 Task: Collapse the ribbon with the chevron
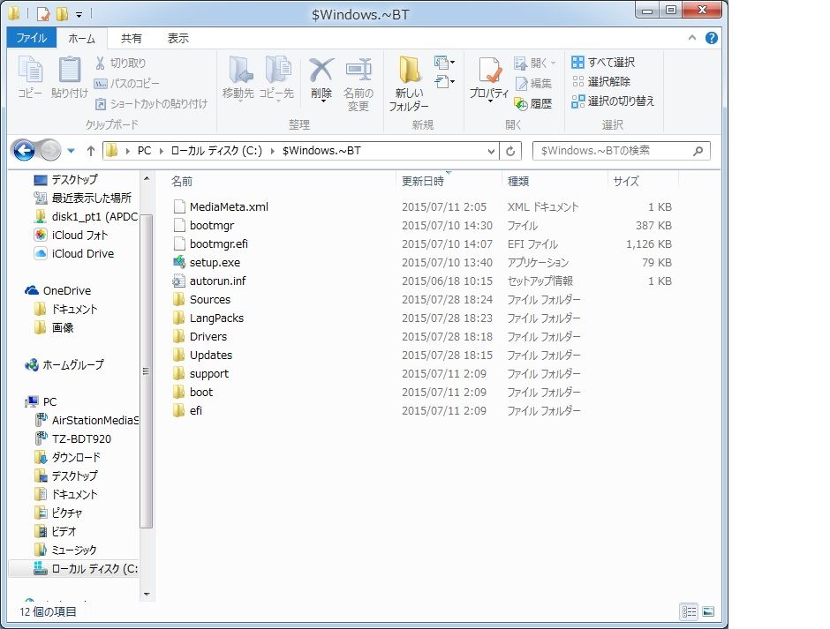(692, 38)
